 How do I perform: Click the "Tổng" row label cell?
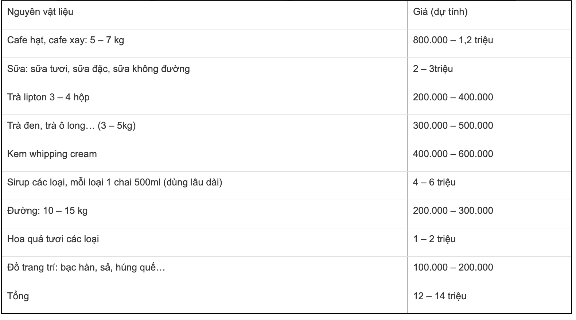click(x=18, y=296)
